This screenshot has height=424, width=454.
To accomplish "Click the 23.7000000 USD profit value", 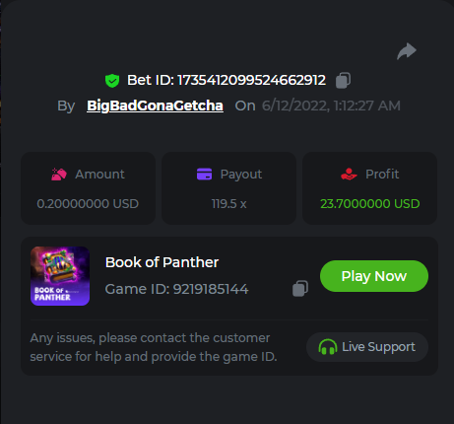I will (x=370, y=204).
